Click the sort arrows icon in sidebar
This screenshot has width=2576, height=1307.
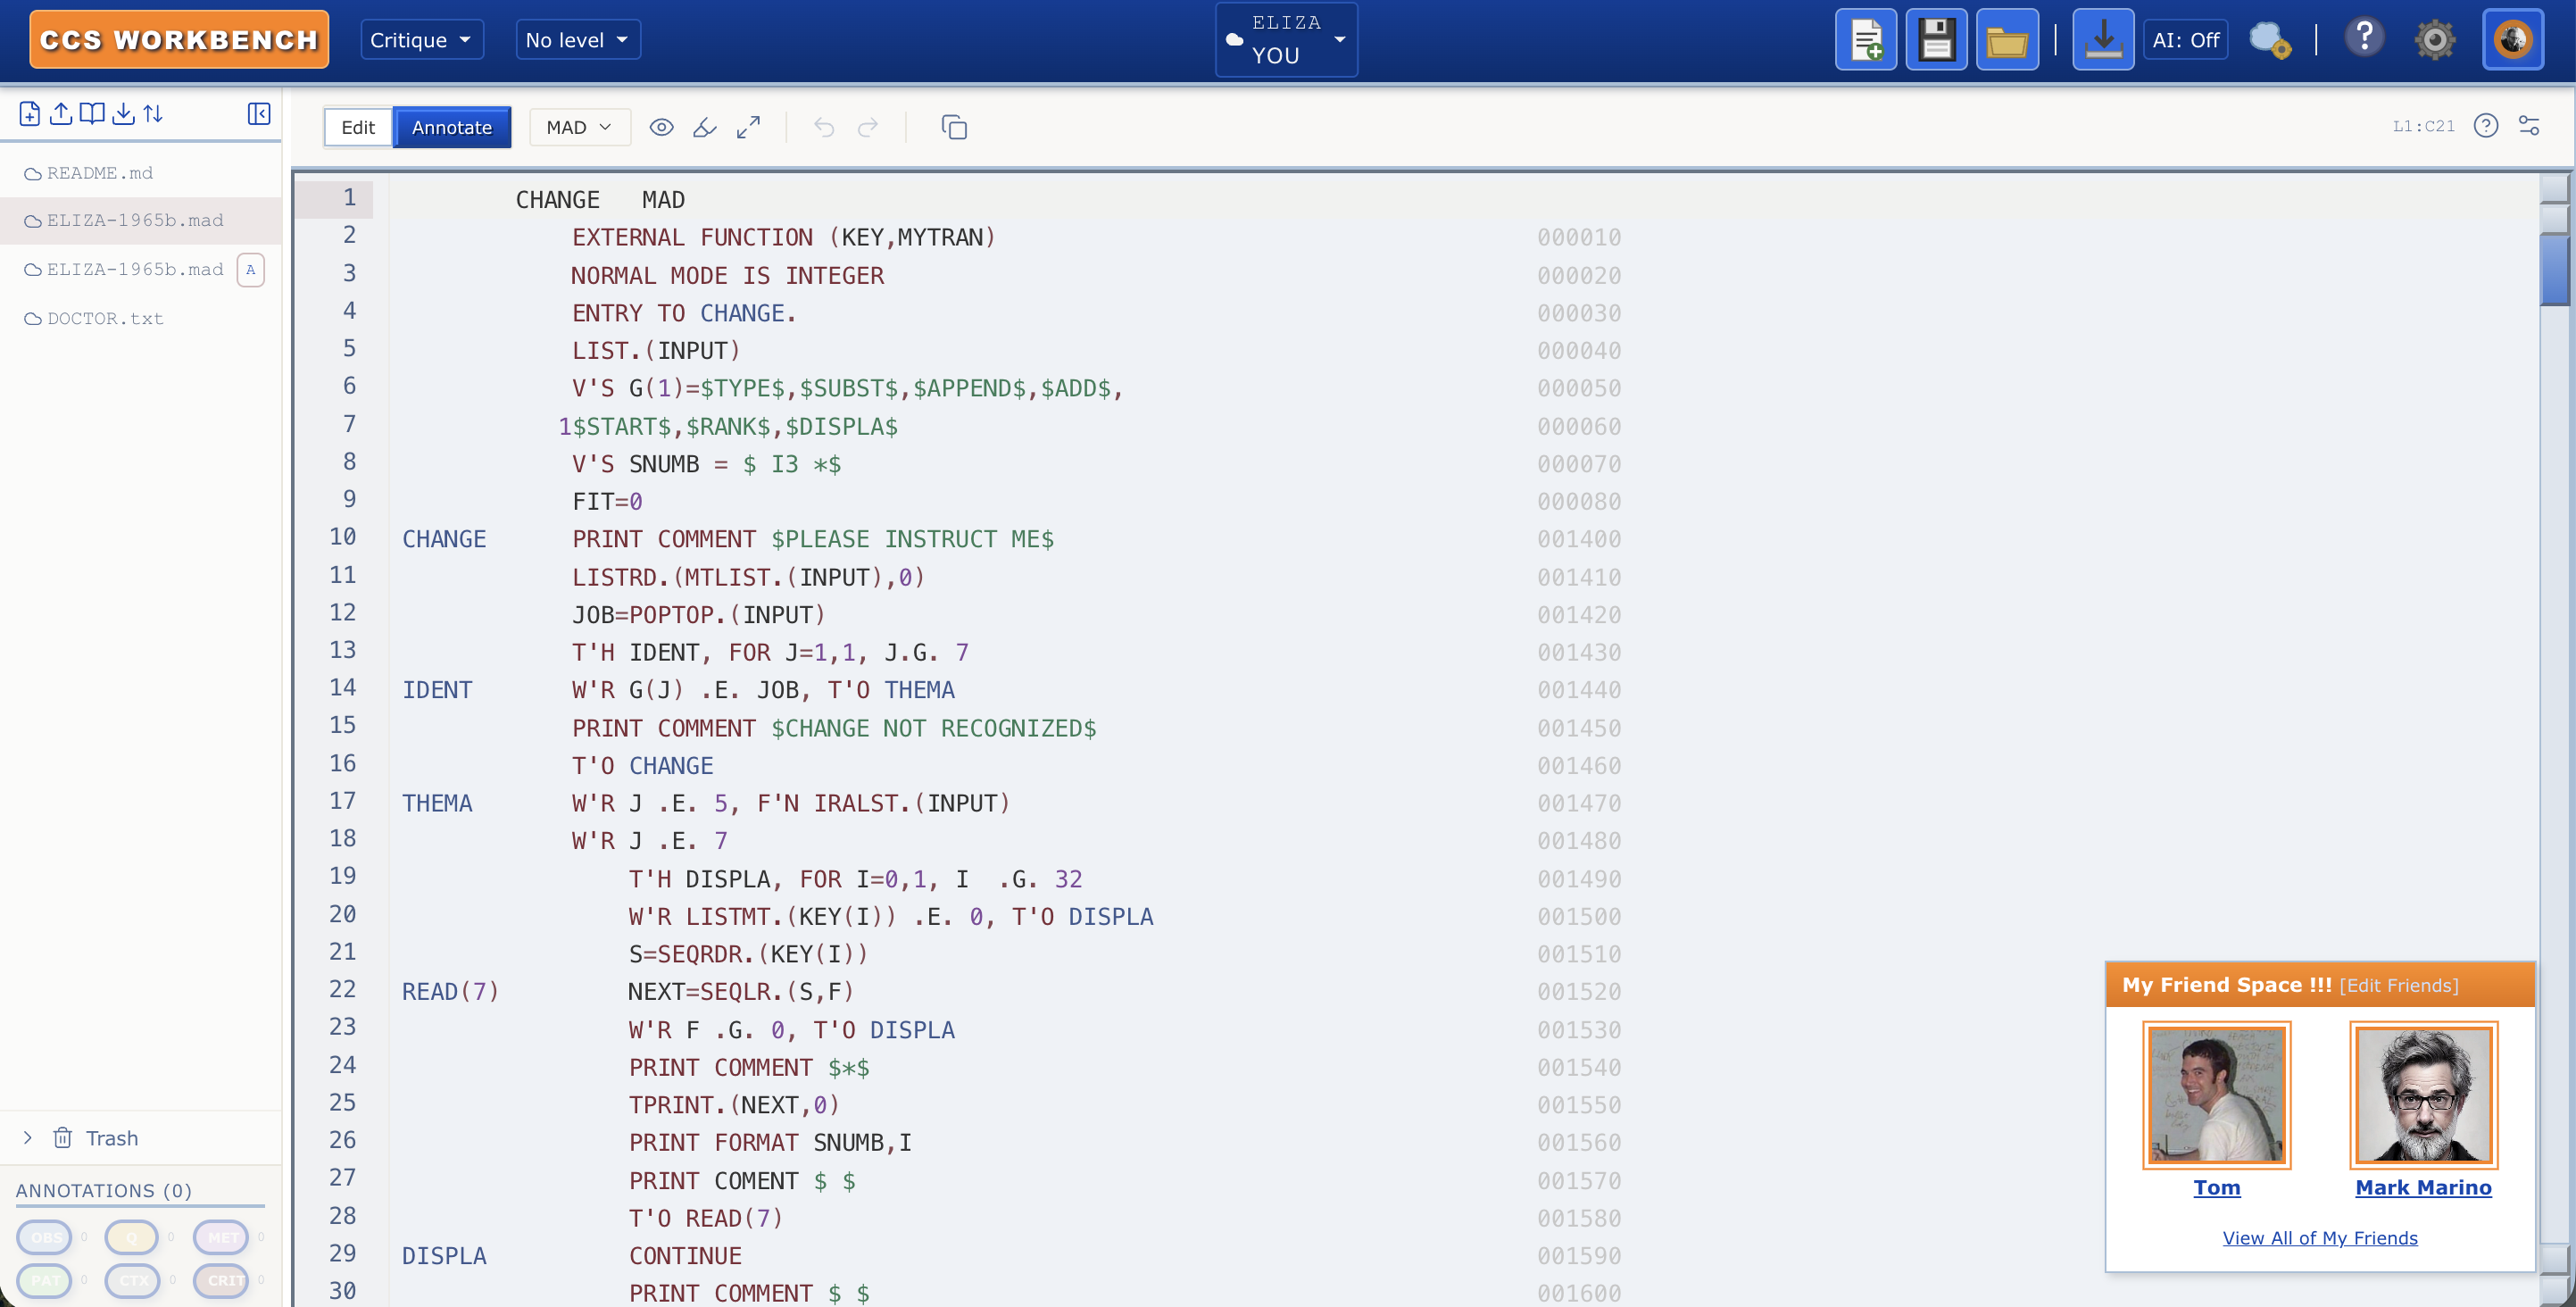coord(153,113)
